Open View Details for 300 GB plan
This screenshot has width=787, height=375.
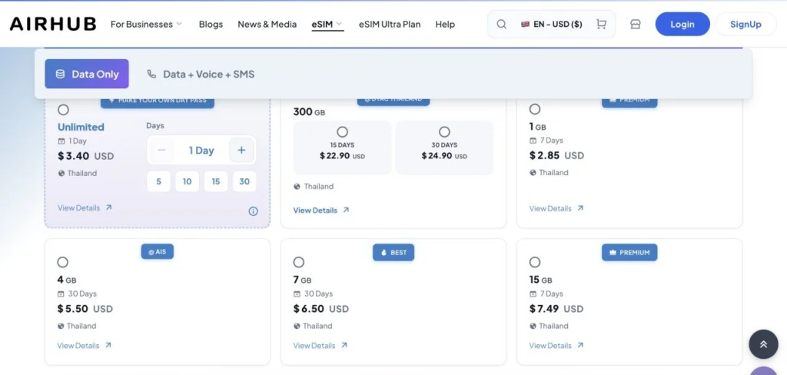point(321,210)
